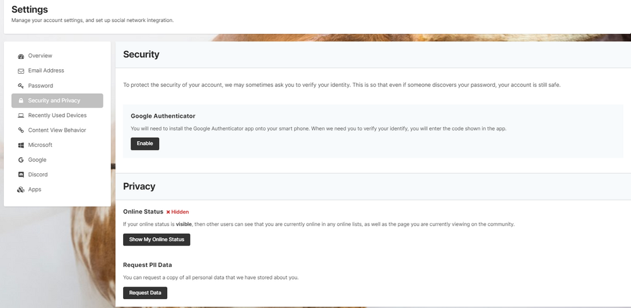Click the Microsoft Windows logo icon
Image resolution: width=631 pixels, height=308 pixels.
pyautogui.click(x=21, y=145)
